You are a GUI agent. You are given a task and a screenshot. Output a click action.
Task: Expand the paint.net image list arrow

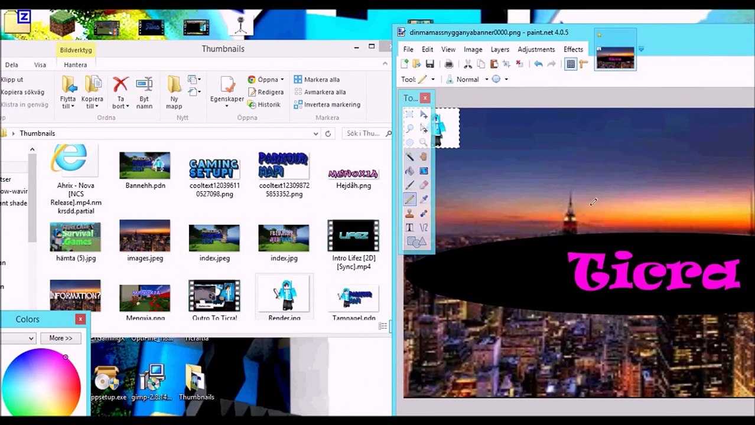(641, 50)
